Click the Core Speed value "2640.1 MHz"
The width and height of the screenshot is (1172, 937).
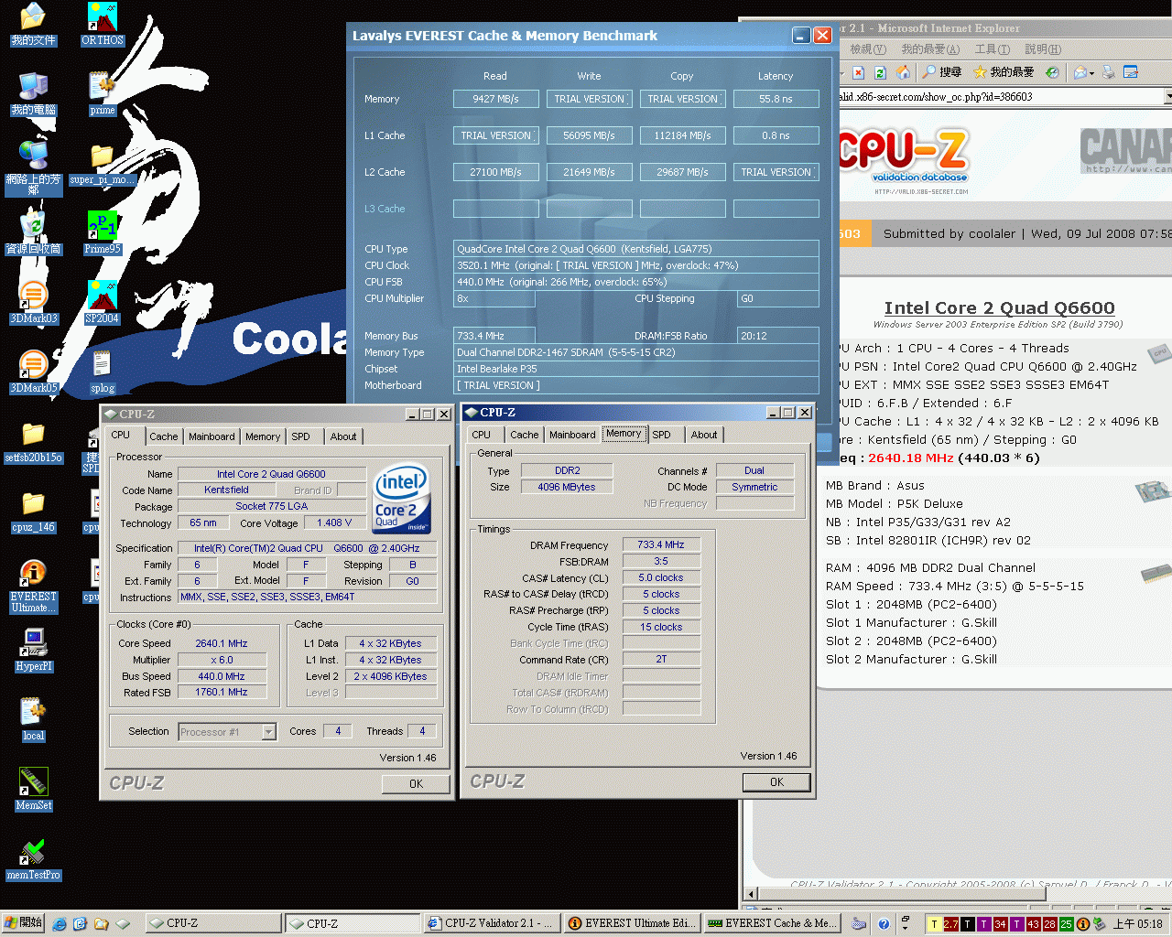[x=222, y=643]
